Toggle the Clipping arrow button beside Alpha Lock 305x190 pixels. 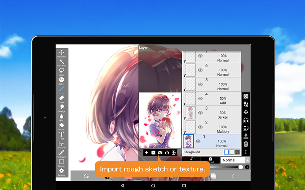pyautogui.click(x=191, y=160)
